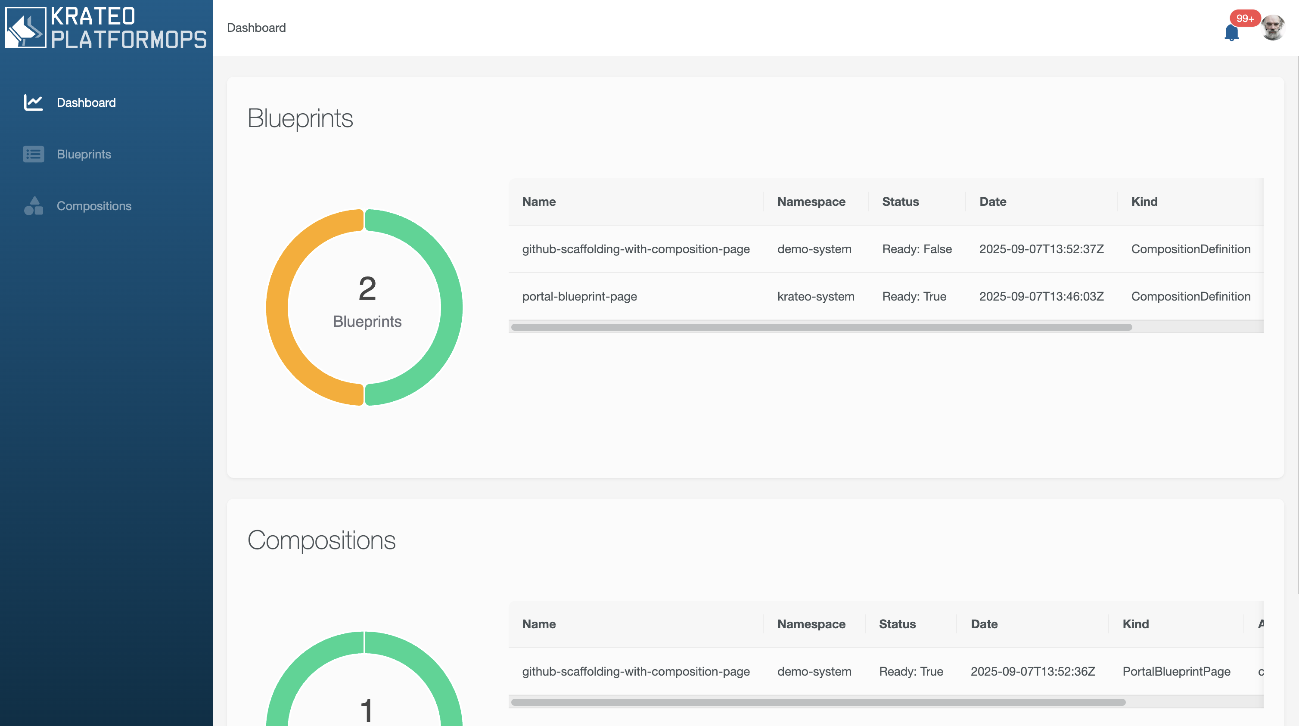Image resolution: width=1299 pixels, height=726 pixels.
Task: Click the Compositions section heading
Action: point(321,540)
